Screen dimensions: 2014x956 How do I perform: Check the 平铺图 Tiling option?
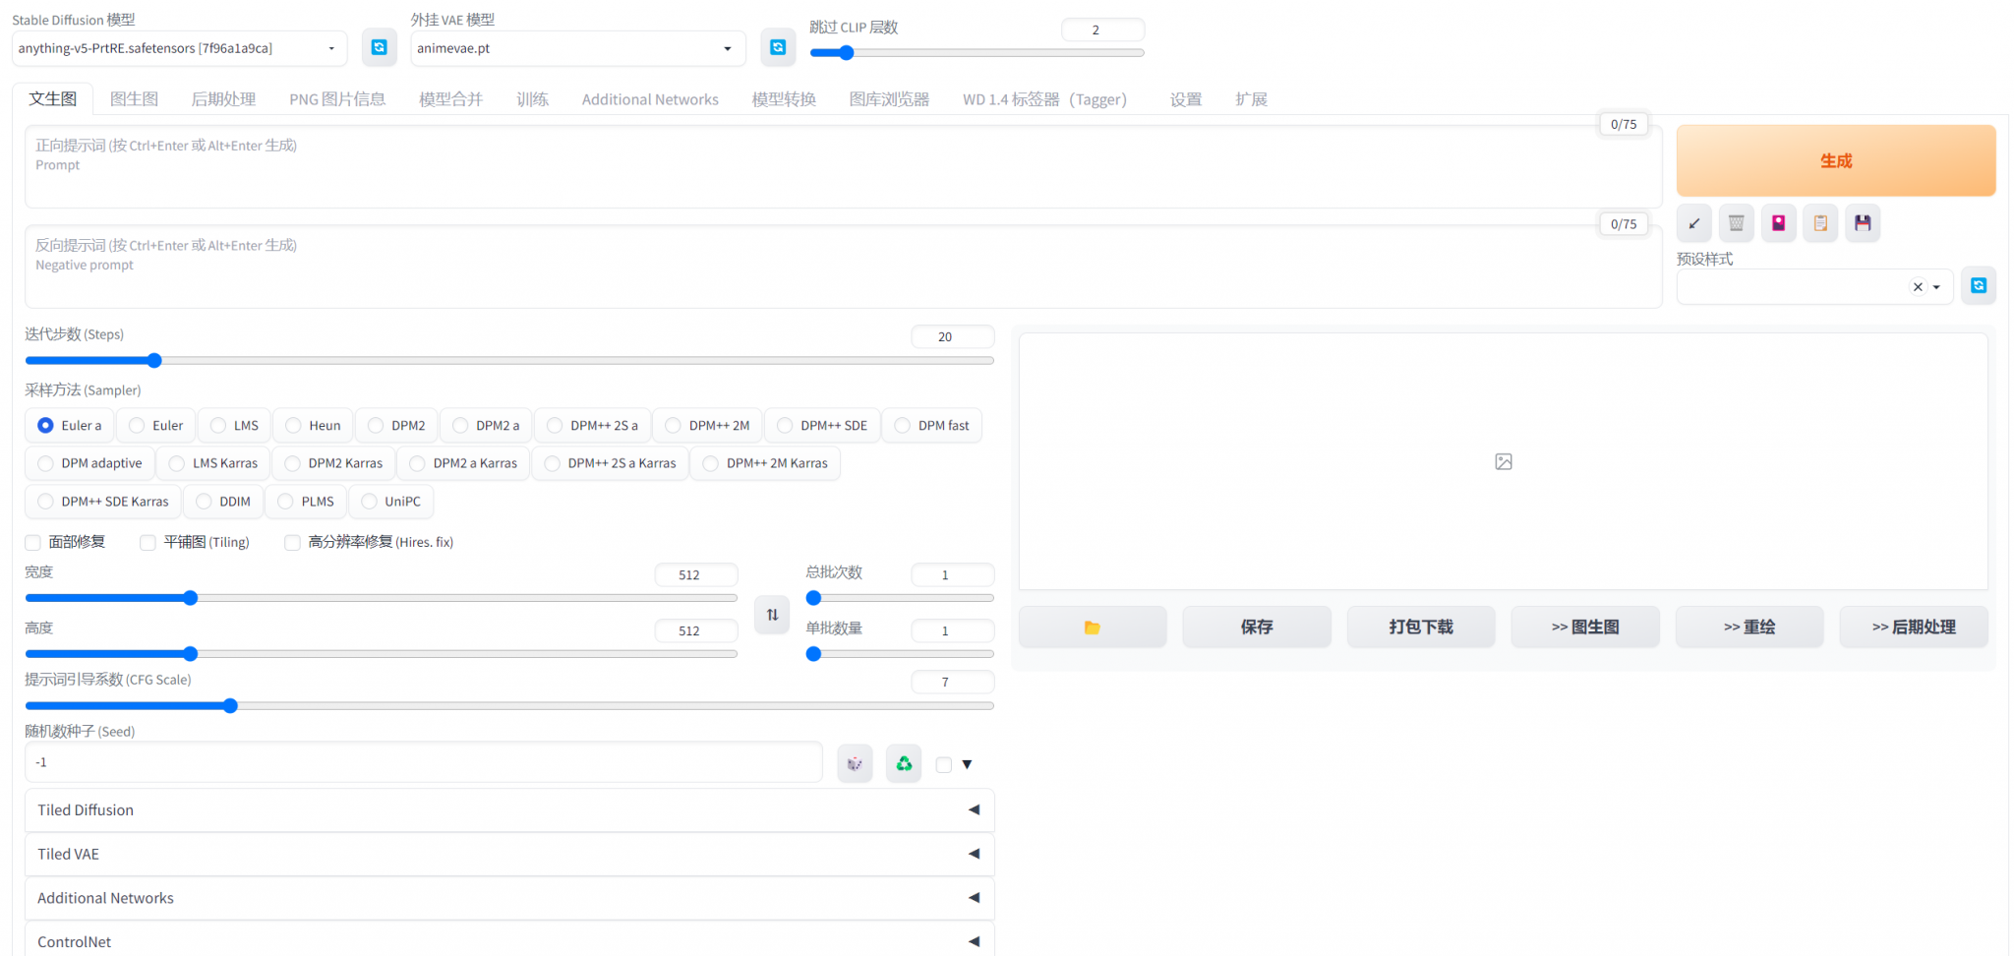tap(148, 542)
